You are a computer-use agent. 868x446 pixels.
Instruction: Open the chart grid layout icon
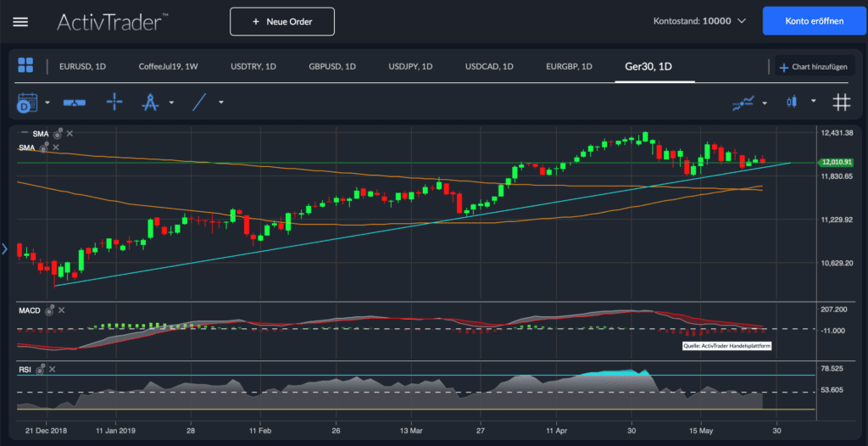click(x=25, y=64)
